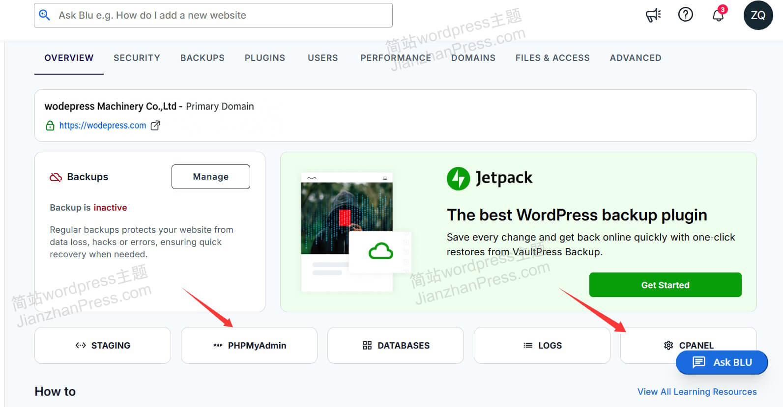Open the Staging button
Screen dimensions: 783x407
[103, 346]
